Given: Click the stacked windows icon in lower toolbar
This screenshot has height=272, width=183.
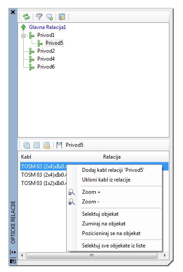Looking at the screenshot, I should [26, 145].
